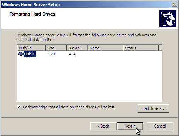Viewport: 179px width, 136px height.
Task: Proceed with the Next button
Action: click(x=130, y=126)
